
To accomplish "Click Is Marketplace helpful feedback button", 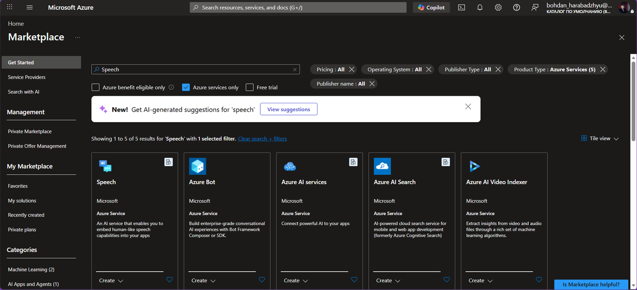I will click(591, 285).
